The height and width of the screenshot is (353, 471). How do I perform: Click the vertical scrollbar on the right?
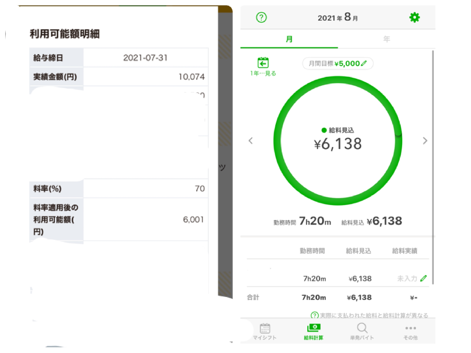(x=433, y=167)
